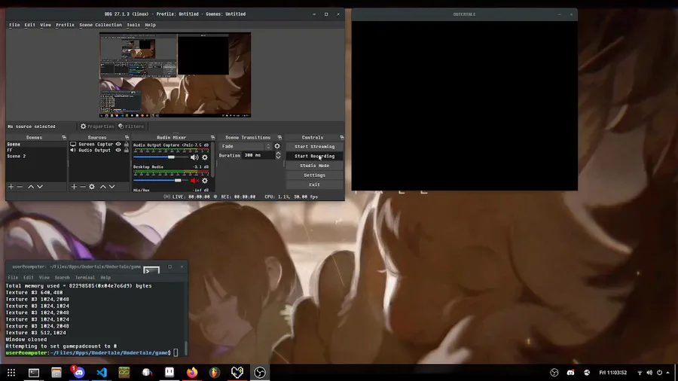
Task: Remove selected source with minus icon
Action: pyautogui.click(x=83, y=187)
